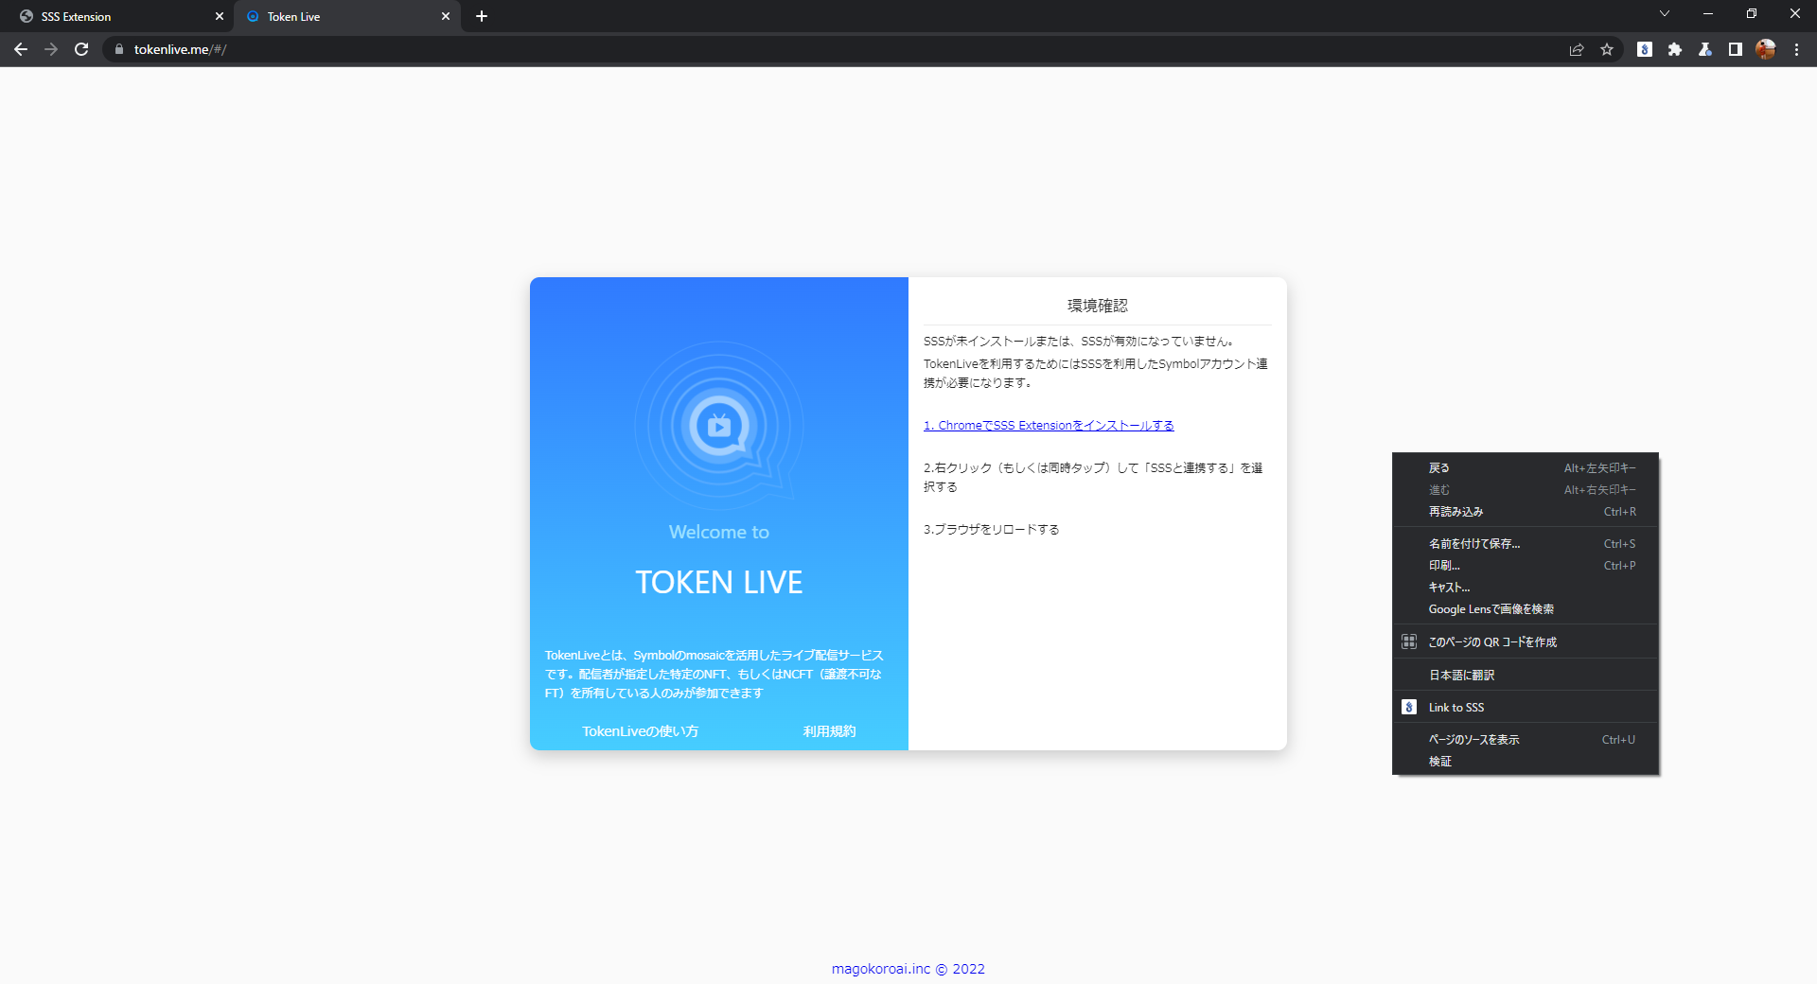Select 名前を付けて保存 from the context menu

pos(1526,544)
